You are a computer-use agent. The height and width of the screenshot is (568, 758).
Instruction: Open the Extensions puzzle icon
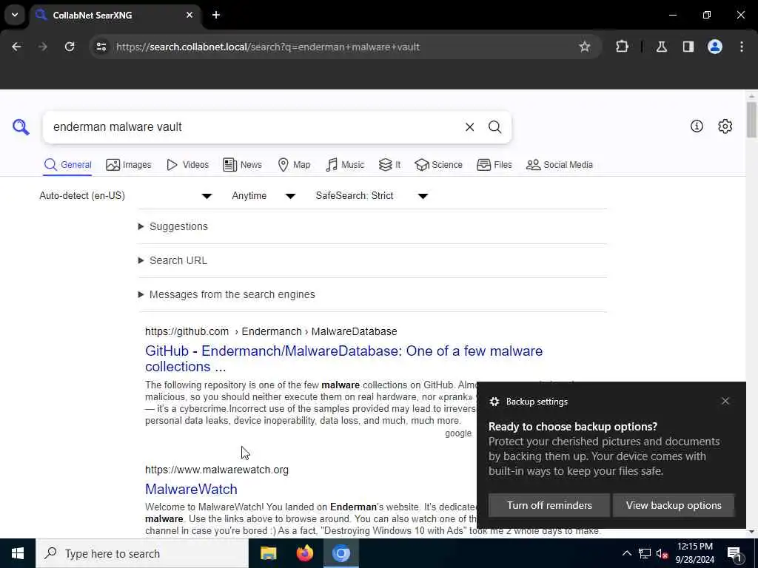click(622, 47)
